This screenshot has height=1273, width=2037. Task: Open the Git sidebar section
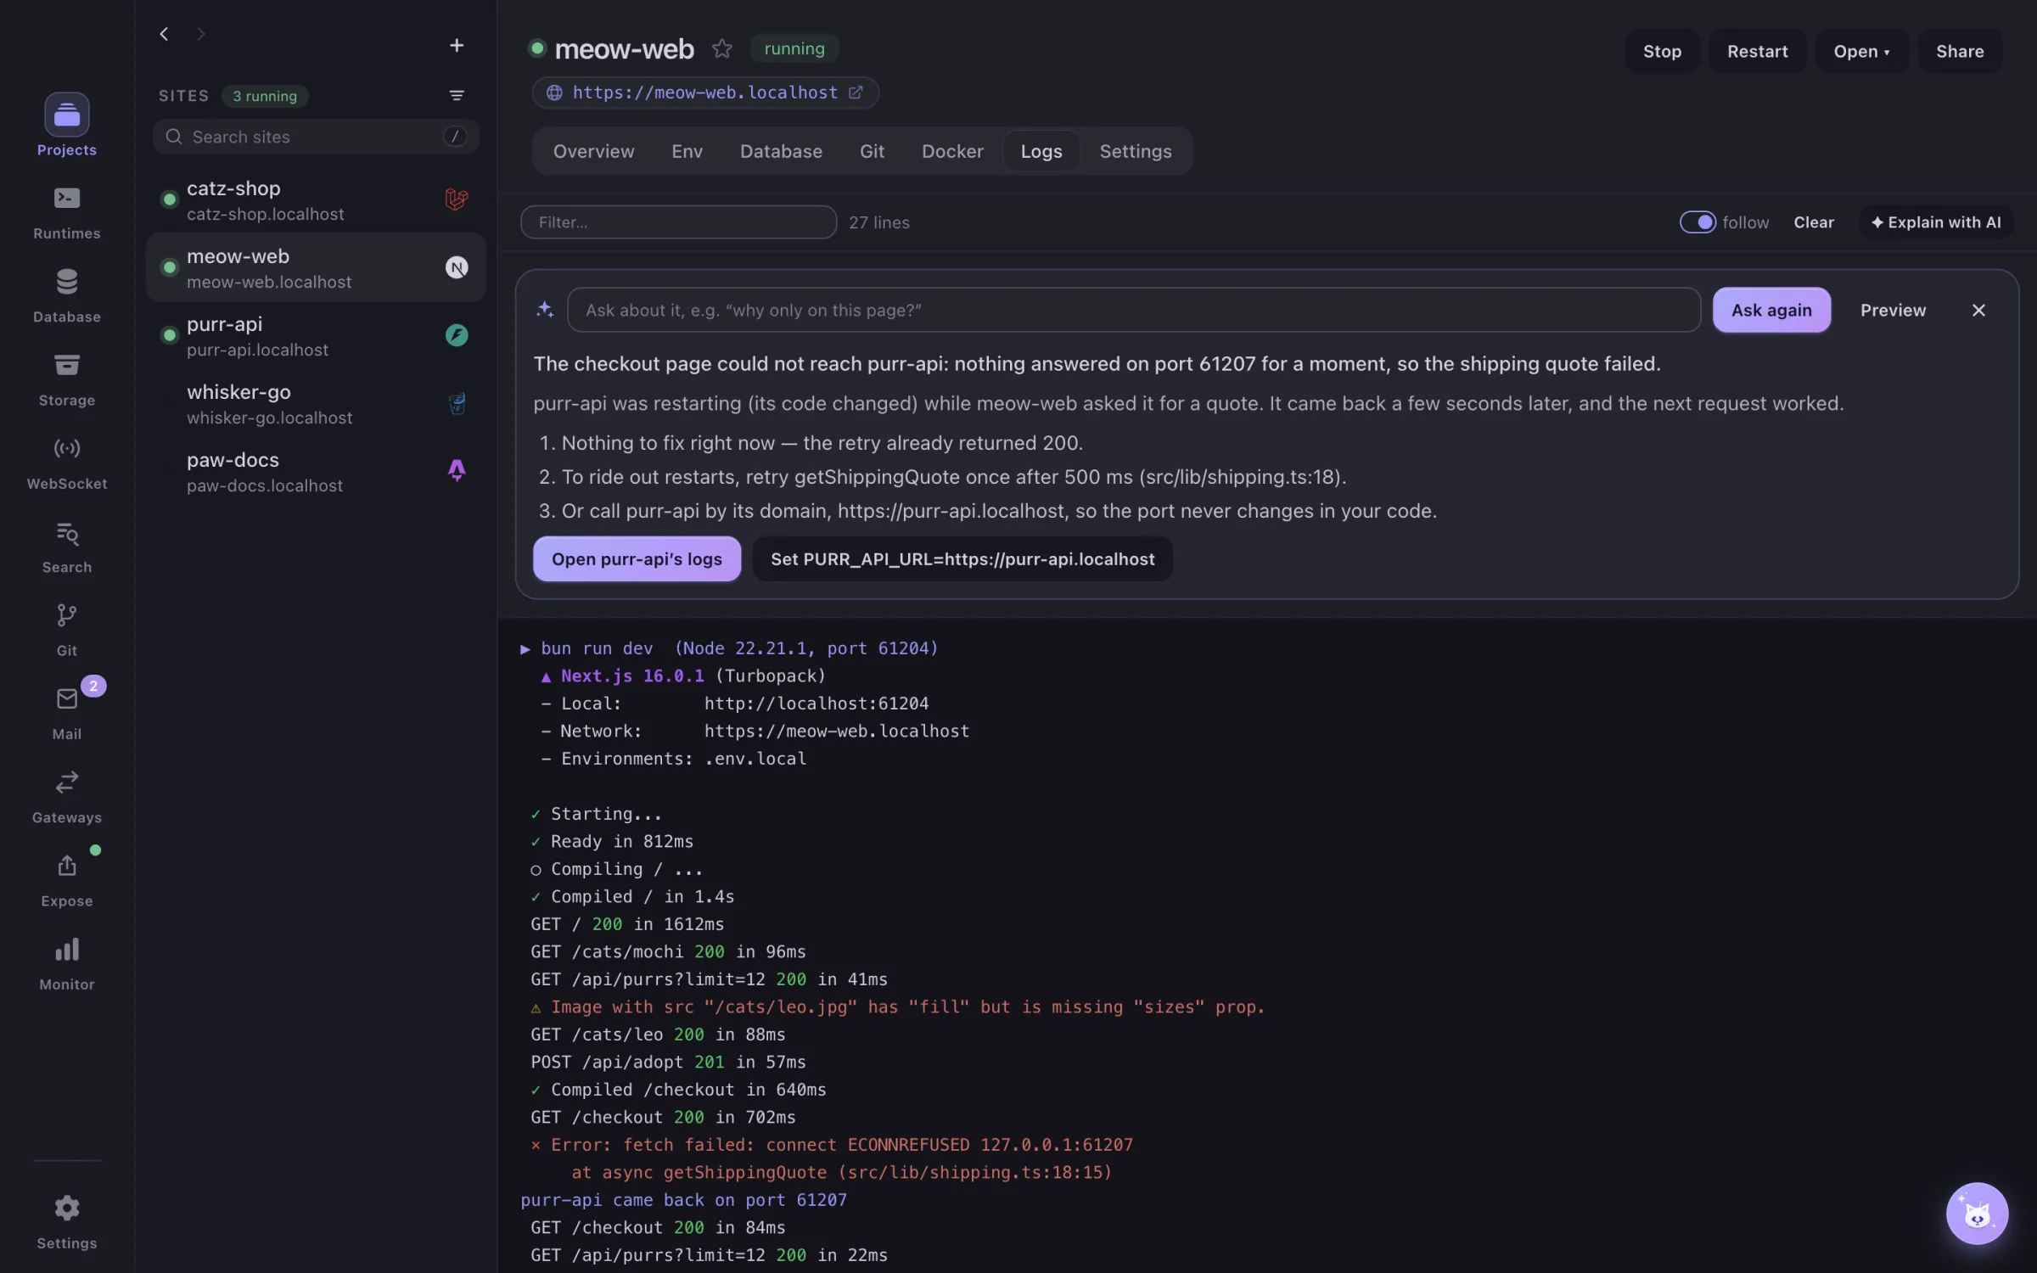(66, 630)
